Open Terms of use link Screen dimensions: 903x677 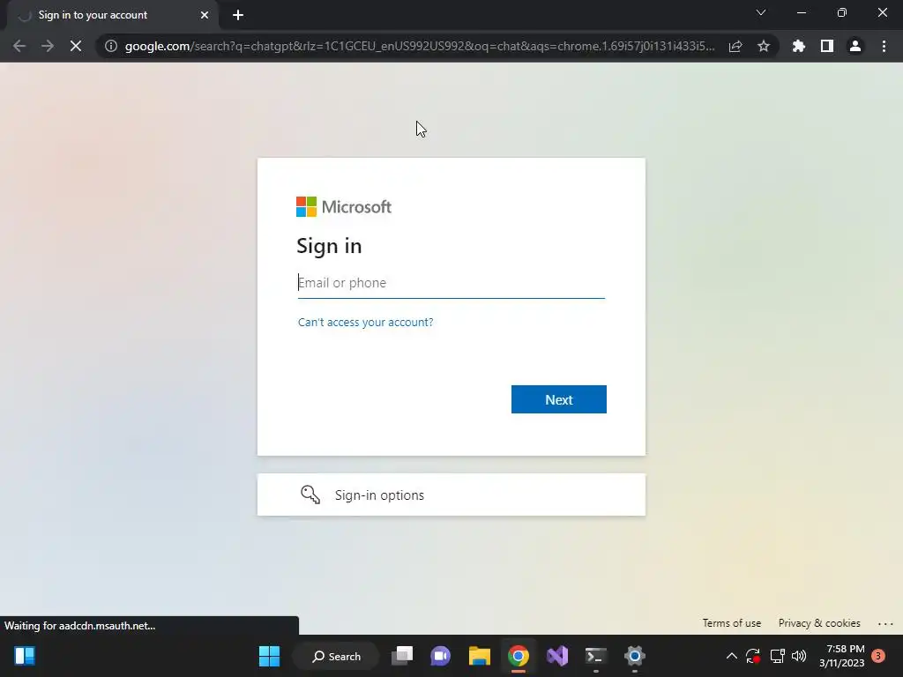[x=731, y=623]
